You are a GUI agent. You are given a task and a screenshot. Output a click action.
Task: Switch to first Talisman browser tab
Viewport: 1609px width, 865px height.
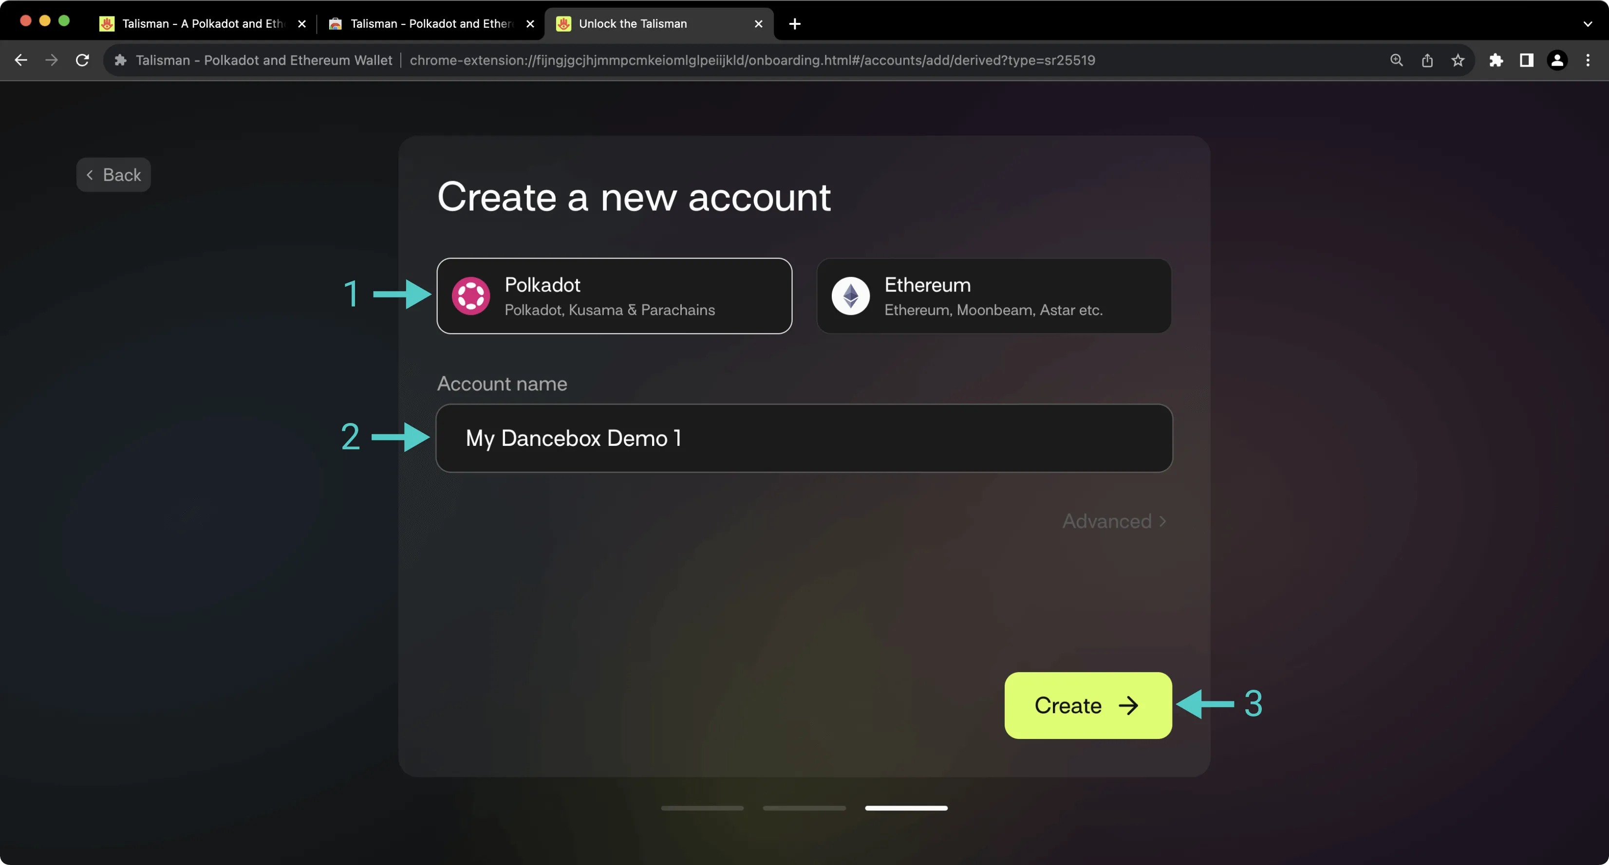point(203,24)
